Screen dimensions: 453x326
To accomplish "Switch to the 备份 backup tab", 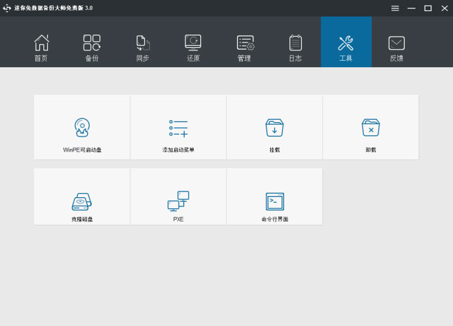I will (x=92, y=48).
